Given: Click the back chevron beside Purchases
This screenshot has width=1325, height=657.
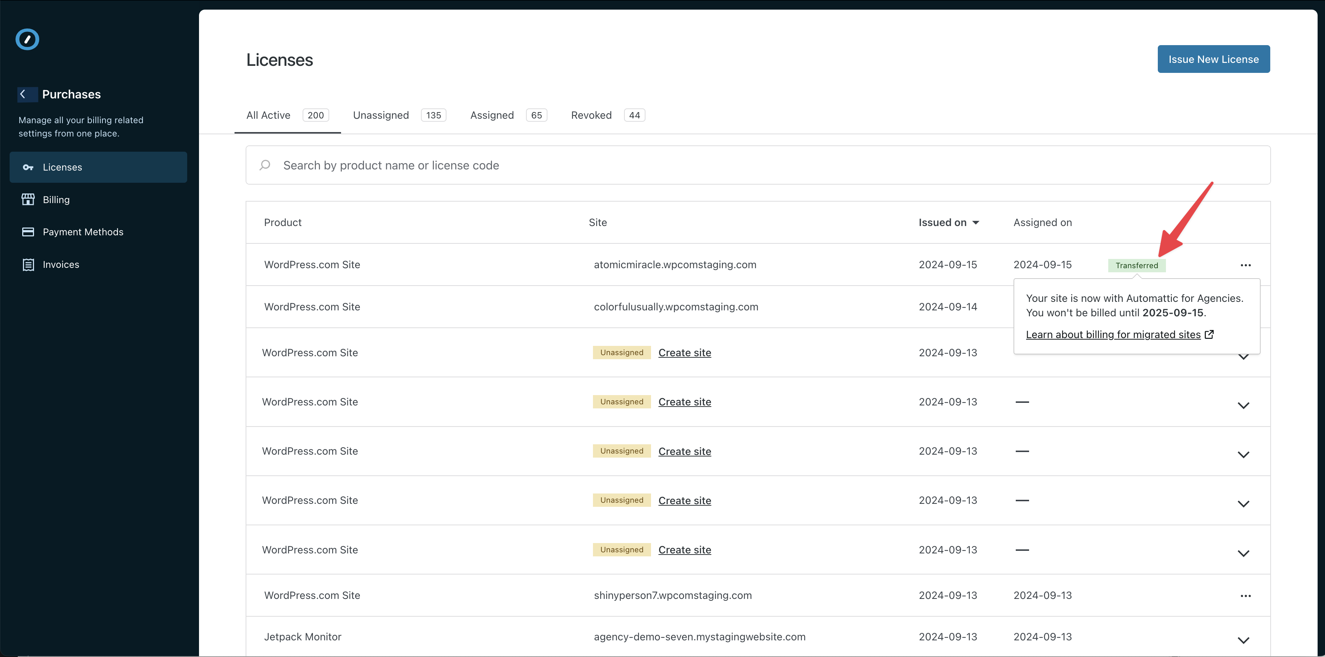Looking at the screenshot, I should click(23, 94).
